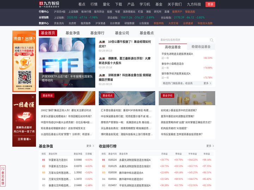Click the highlighted red carousel indicator dot
The width and height of the screenshot is (254, 190).
(x=66, y=84)
